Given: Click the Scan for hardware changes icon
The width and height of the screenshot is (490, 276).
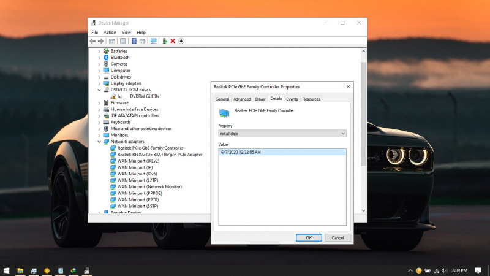Looking at the screenshot, I should [154, 41].
